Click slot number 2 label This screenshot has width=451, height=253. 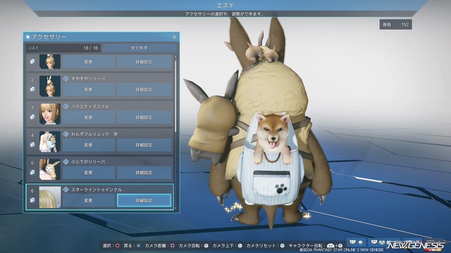pyautogui.click(x=32, y=79)
